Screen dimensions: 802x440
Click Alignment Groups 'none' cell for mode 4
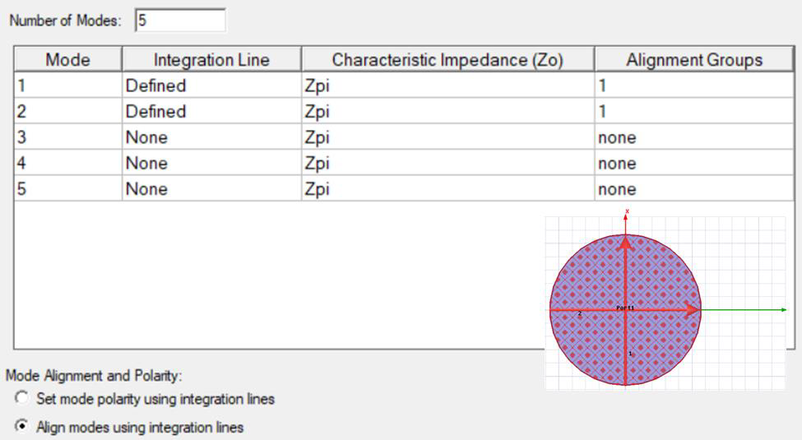point(693,164)
